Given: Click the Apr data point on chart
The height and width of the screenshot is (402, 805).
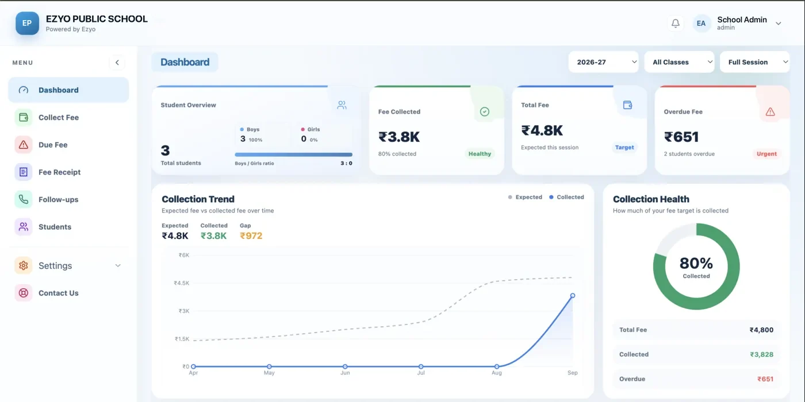Looking at the screenshot, I should click(193, 366).
